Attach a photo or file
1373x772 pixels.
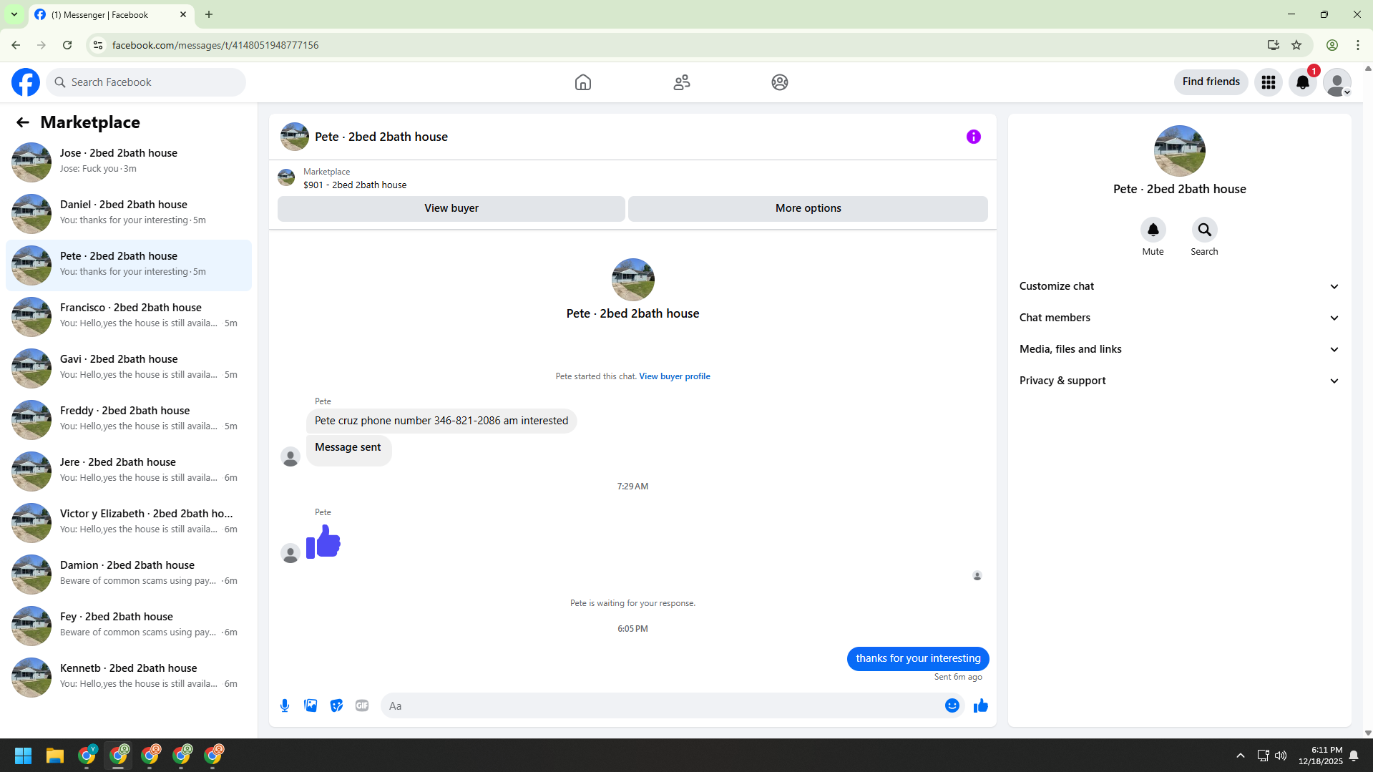click(x=311, y=705)
